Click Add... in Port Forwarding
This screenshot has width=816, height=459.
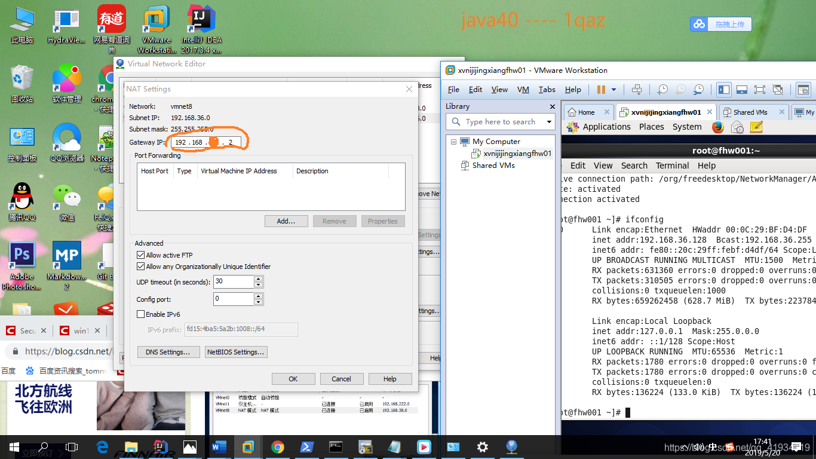coord(286,221)
